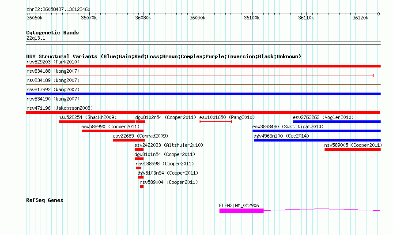Click the blue bar under esv2763262
This screenshot has width=393, height=235.
pyautogui.click(x=337, y=122)
